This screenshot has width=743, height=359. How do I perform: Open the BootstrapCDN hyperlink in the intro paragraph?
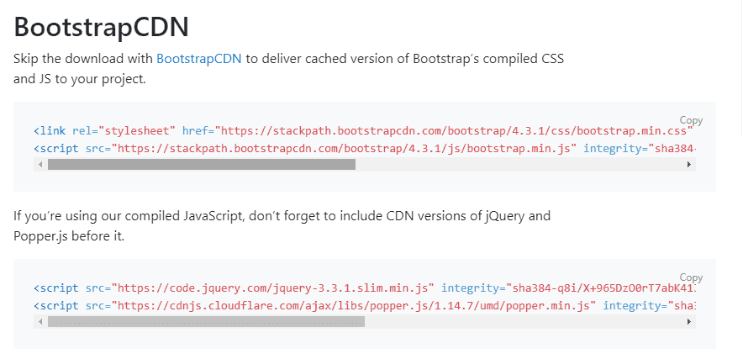click(x=199, y=59)
